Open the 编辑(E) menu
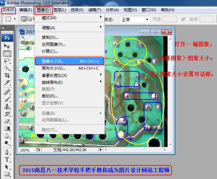This screenshot has height=179, width=217. [26, 10]
